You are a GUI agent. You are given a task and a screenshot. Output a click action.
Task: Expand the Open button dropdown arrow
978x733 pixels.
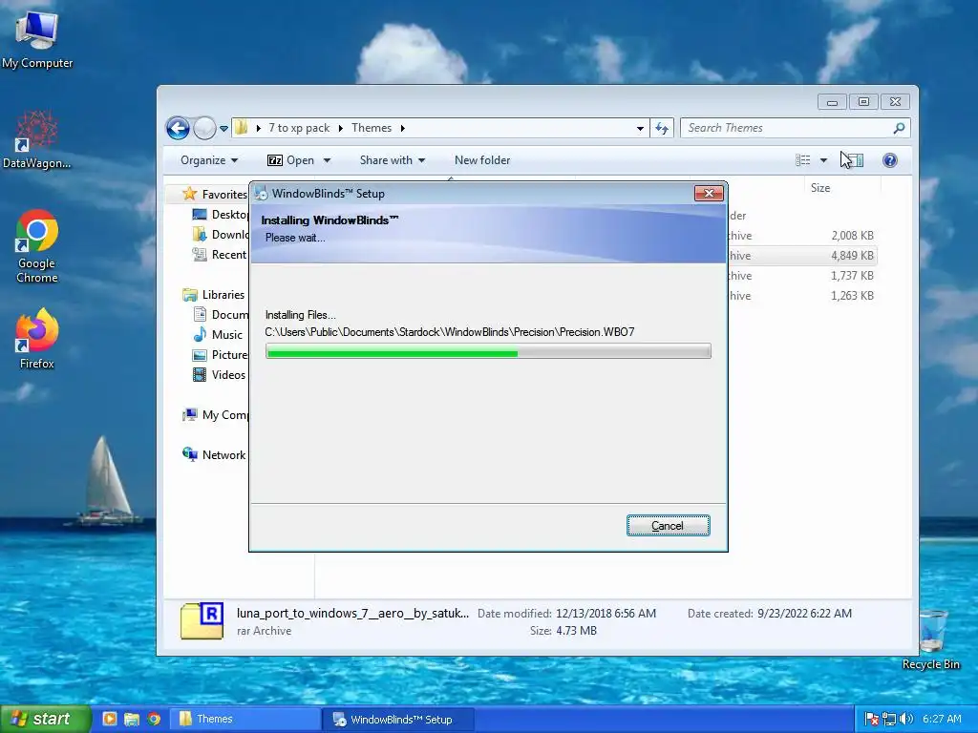[327, 160]
